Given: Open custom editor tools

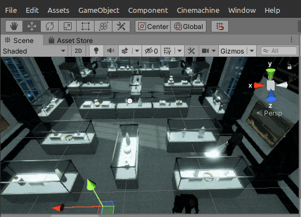Looking at the screenshot, I should tap(121, 26).
